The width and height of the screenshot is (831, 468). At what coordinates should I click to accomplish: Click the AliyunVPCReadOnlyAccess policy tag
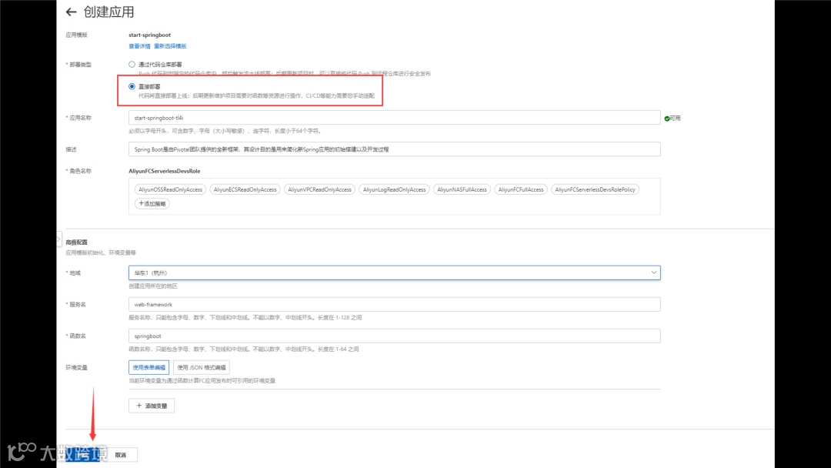pos(319,189)
